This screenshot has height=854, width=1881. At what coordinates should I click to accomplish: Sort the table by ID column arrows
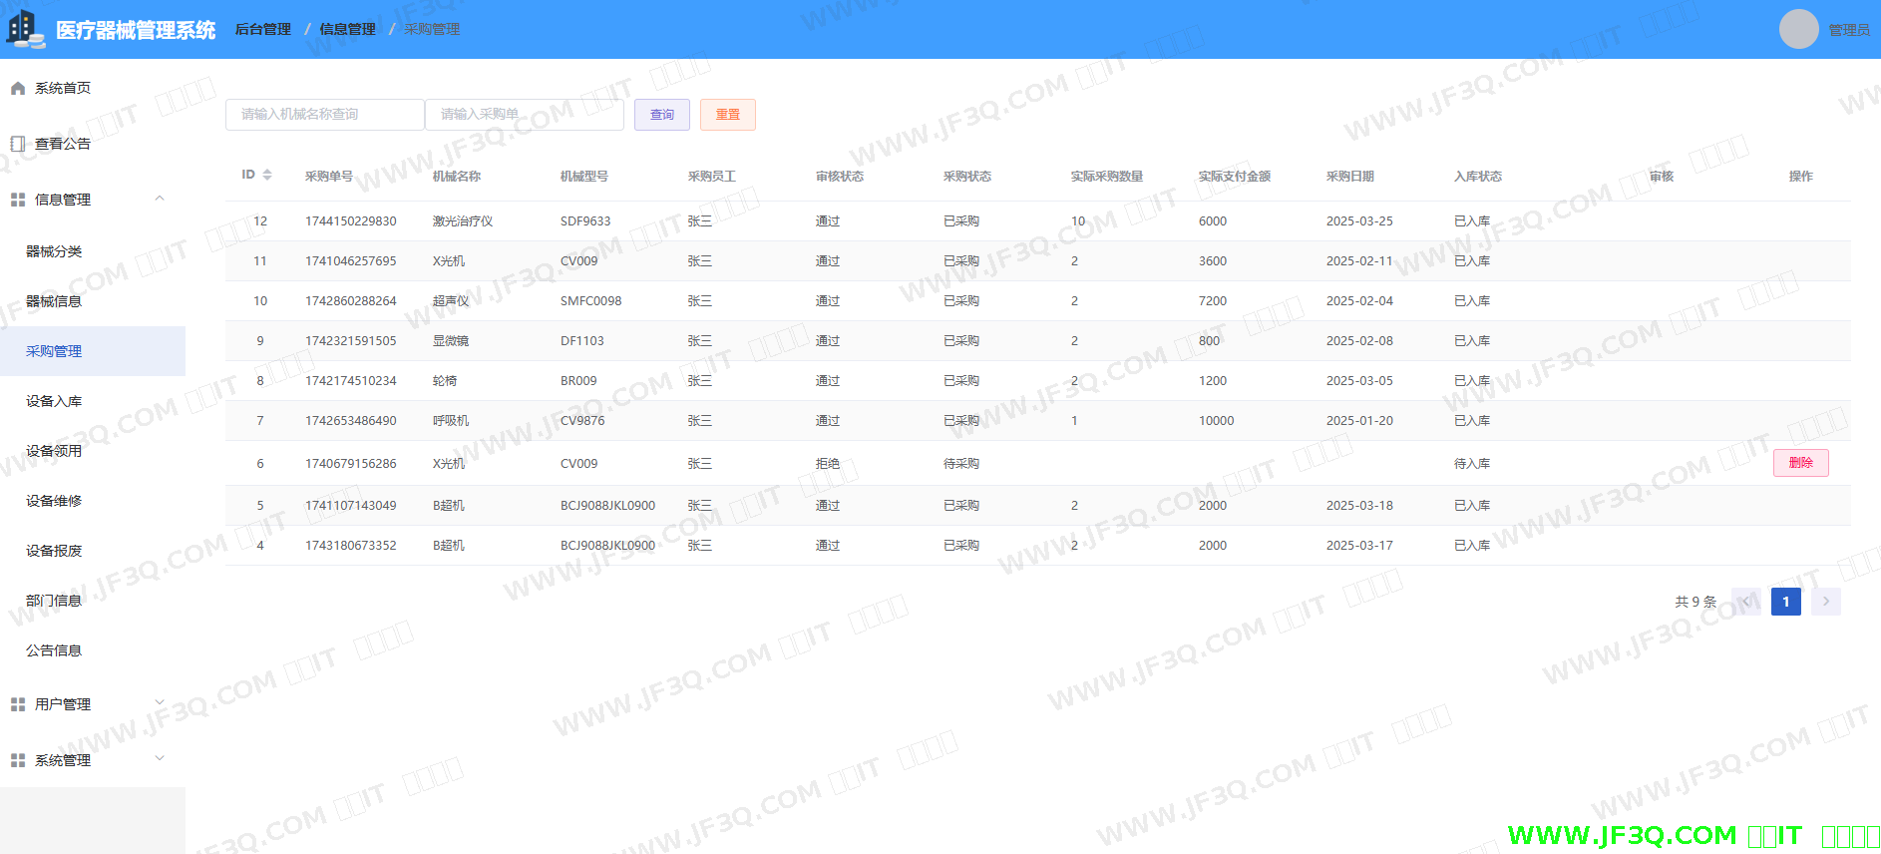[267, 175]
